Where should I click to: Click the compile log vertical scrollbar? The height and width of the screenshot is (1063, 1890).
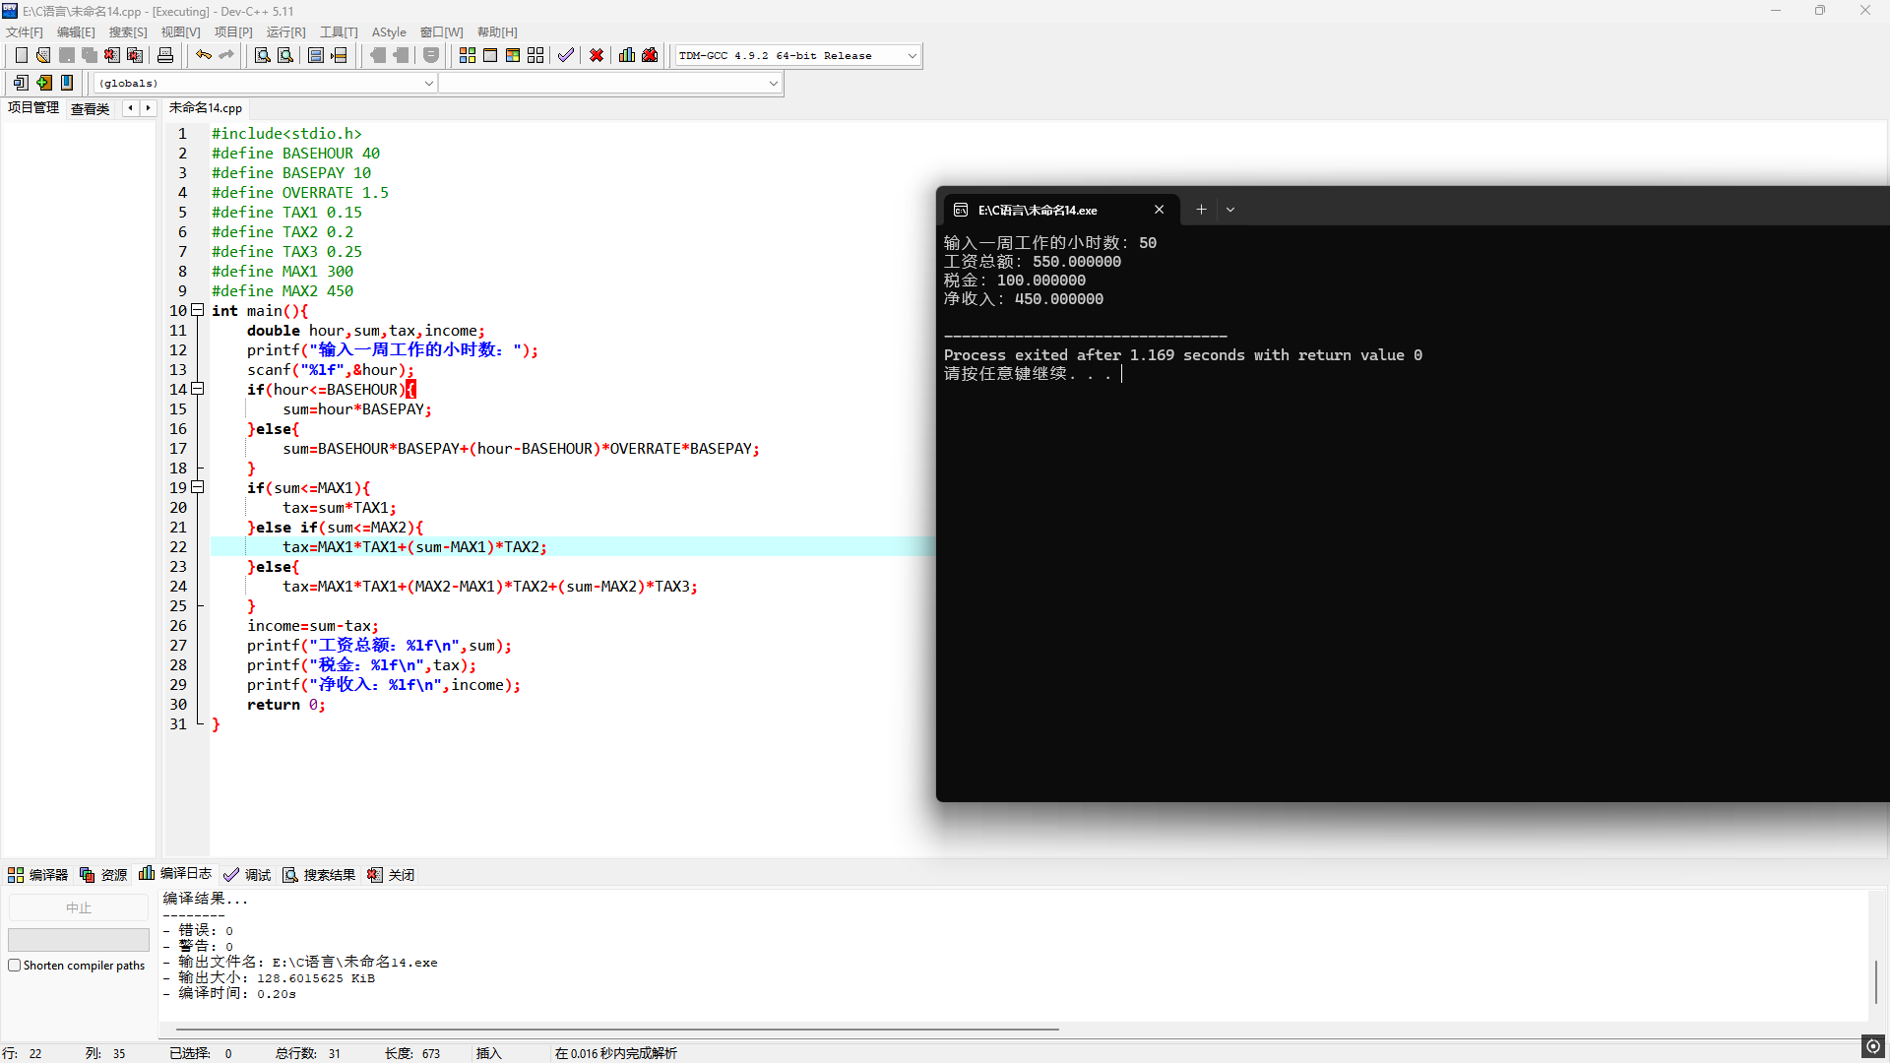(1875, 981)
